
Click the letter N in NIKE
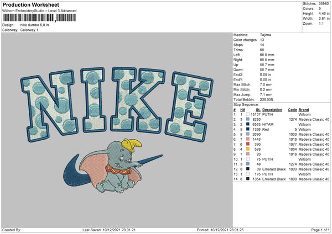[x=45, y=100]
